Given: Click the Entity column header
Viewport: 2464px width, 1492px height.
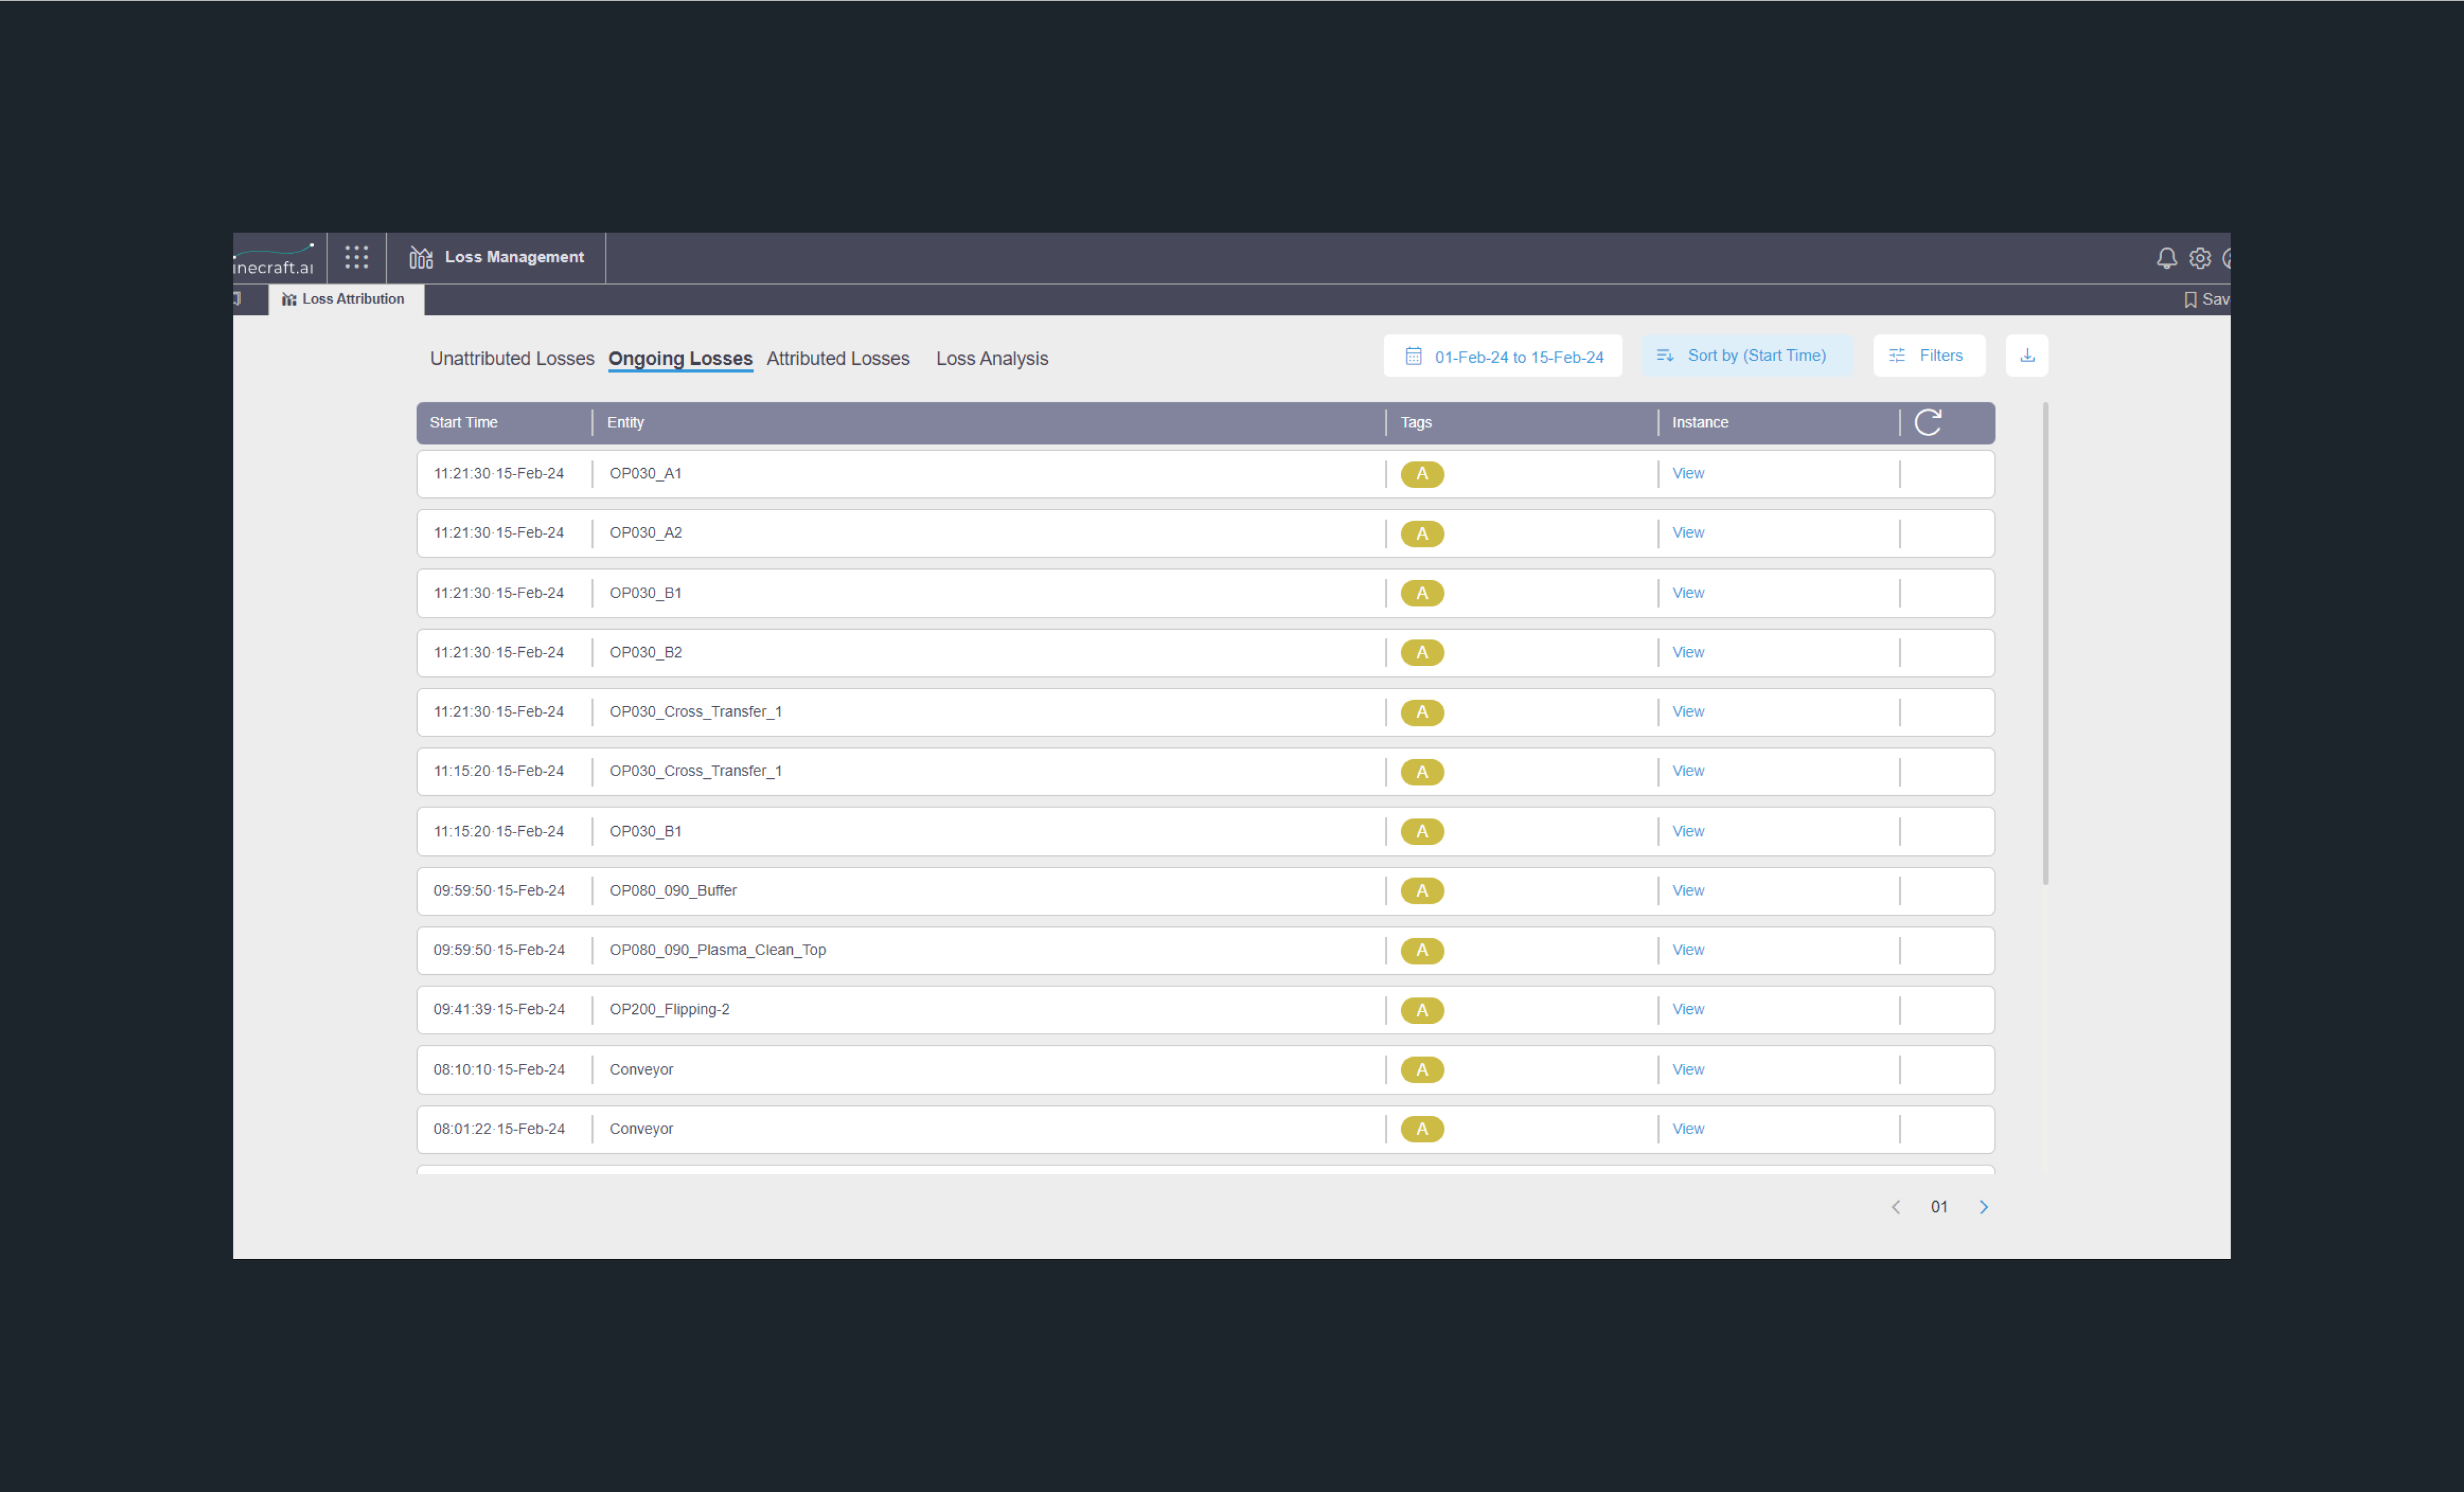Looking at the screenshot, I should pos(625,423).
